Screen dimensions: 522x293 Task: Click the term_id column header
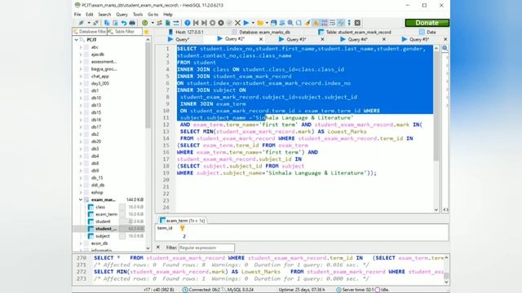pos(165,228)
